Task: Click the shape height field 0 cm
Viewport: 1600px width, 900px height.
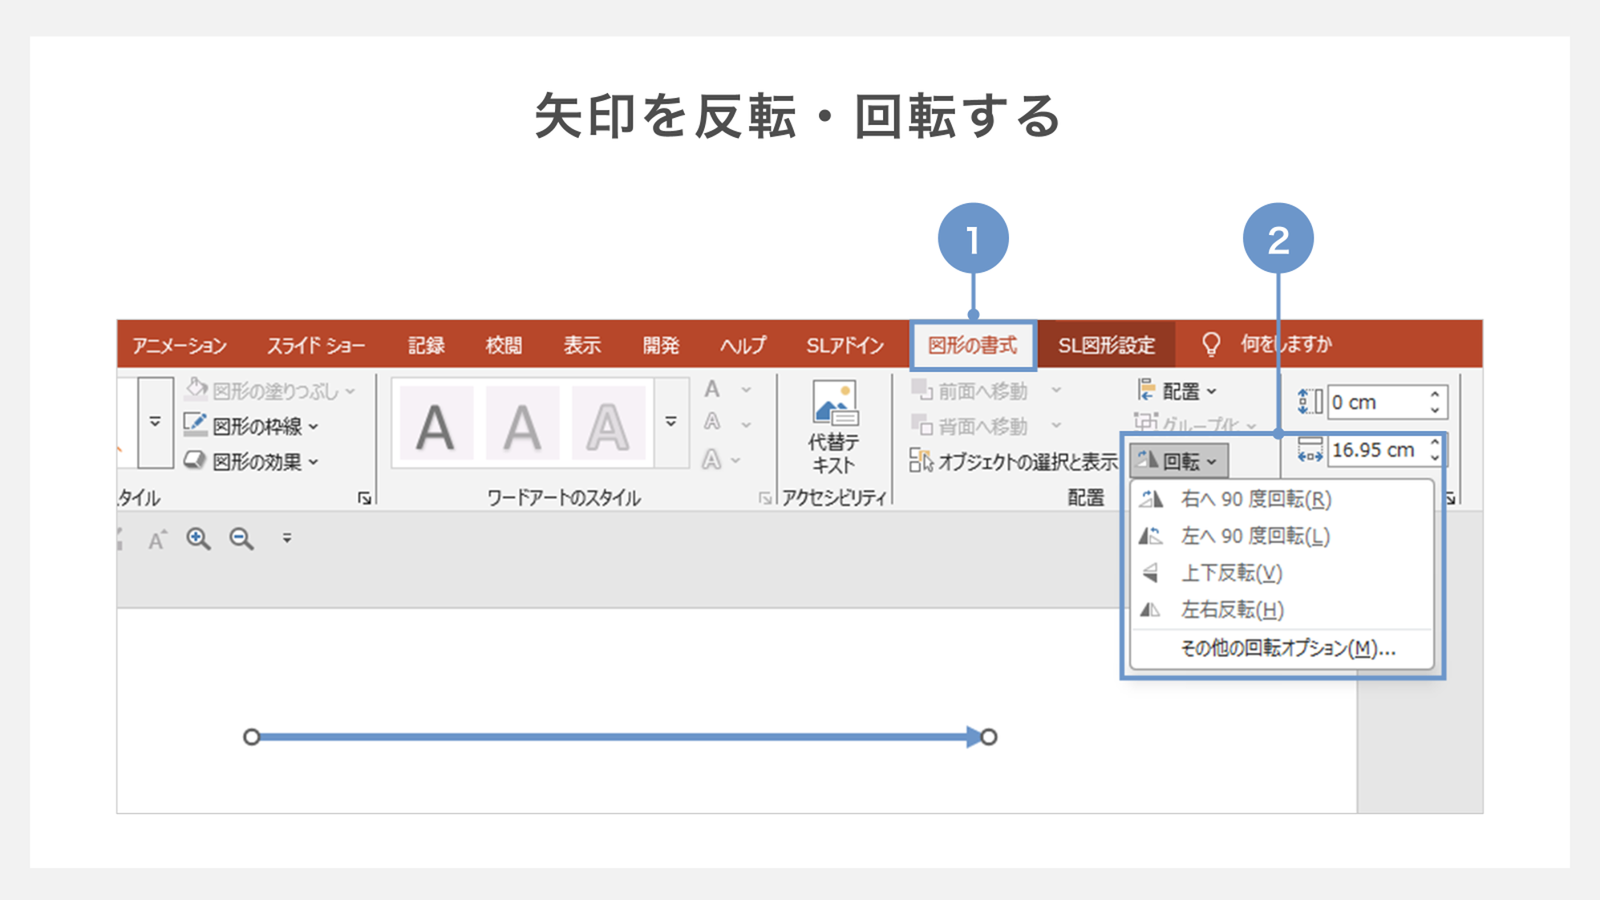Action: pyautogui.click(x=1377, y=402)
